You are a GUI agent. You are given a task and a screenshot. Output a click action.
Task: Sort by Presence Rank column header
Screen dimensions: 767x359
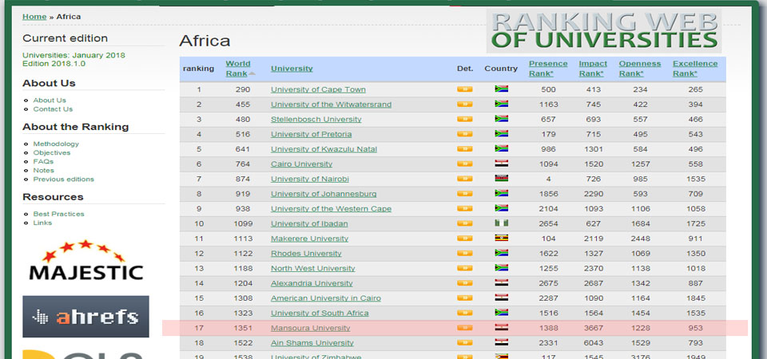pyautogui.click(x=548, y=69)
